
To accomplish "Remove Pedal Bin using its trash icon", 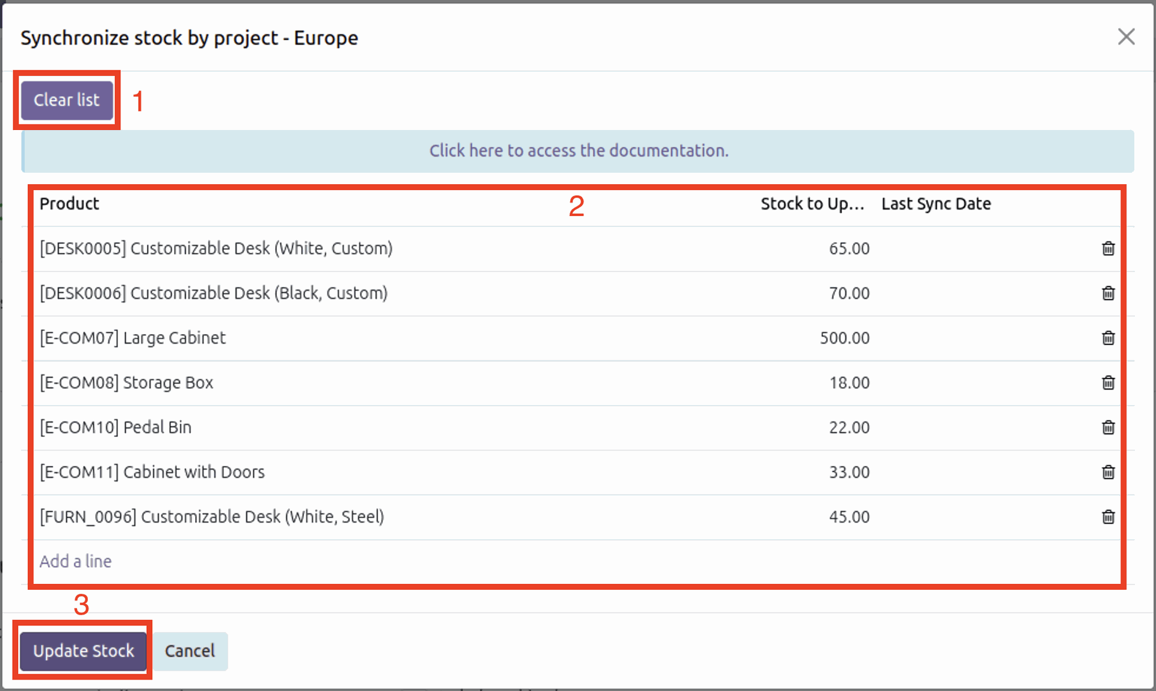I will point(1108,427).
